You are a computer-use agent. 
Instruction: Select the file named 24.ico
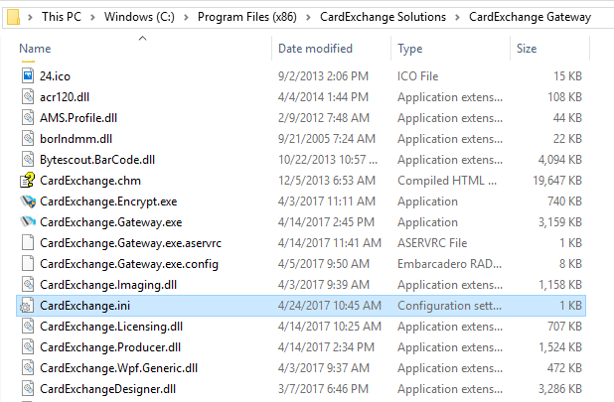(55, 75)
